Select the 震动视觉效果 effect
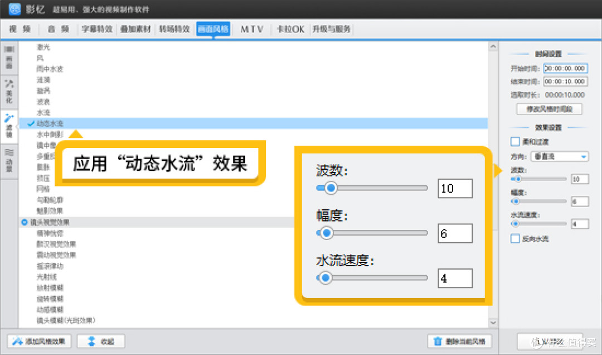Viewport: 602px width, 355px height. [x=56, y=255]
